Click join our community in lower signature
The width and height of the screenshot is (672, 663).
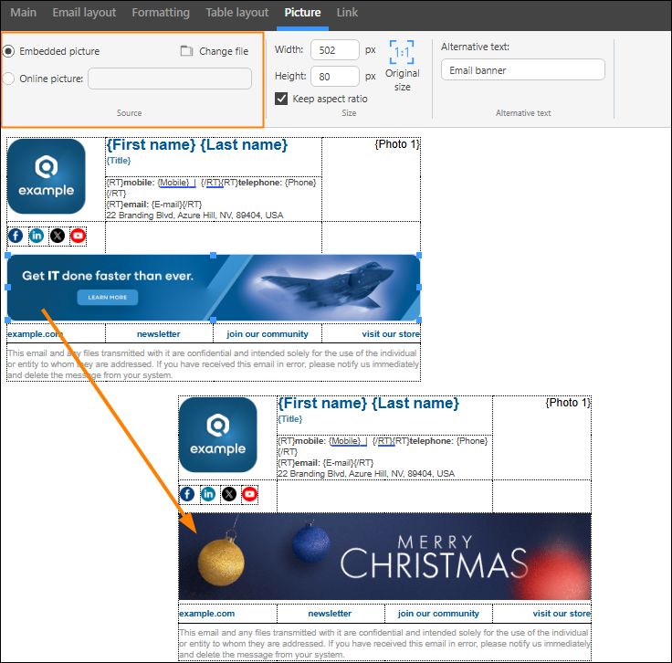pos(438,614)
